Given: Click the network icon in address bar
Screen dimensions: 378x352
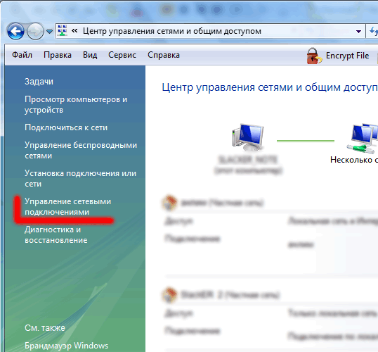Looking at the screenshot, I should pos(63,31).
